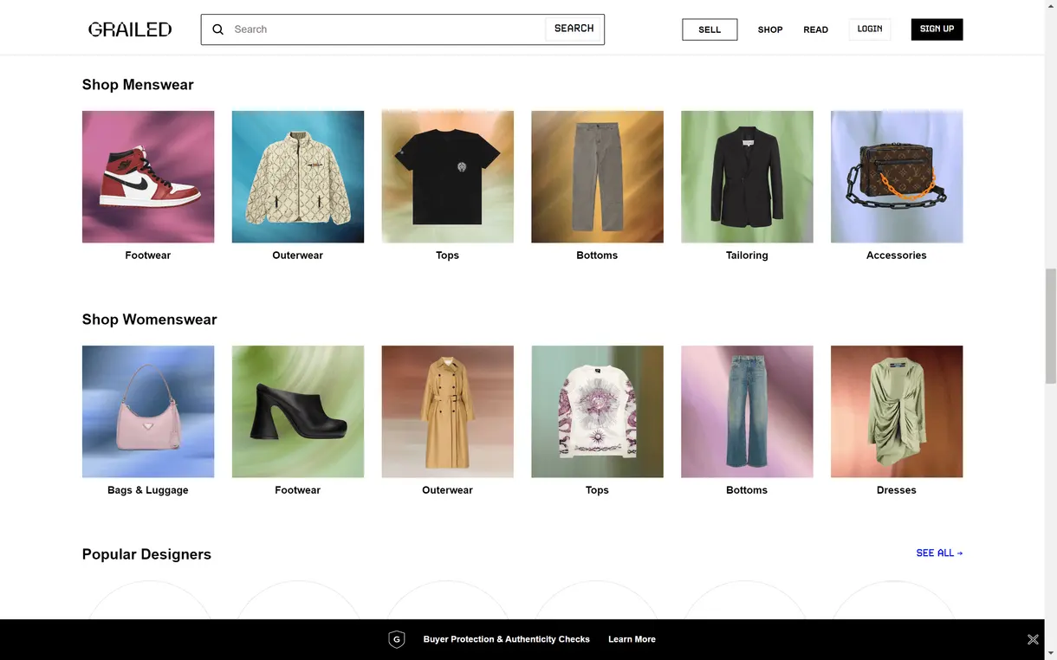Click the Bags & Luggage label

(x=148, y=490)
